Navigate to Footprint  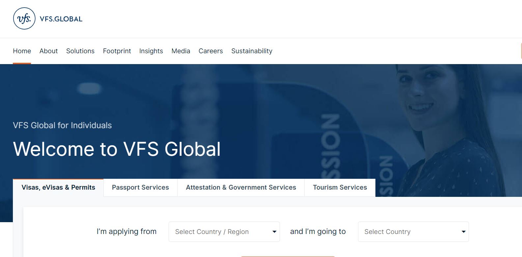(117, 51)
